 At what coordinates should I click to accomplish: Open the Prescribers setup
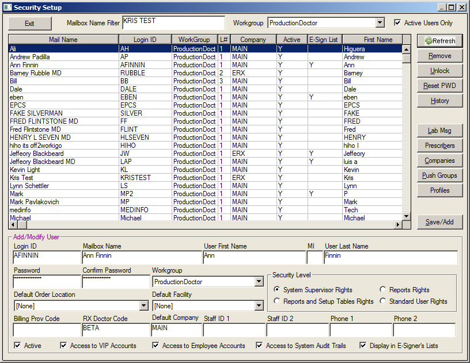click(439, 146)
